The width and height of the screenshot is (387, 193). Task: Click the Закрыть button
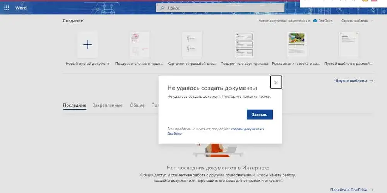[260, 115]
